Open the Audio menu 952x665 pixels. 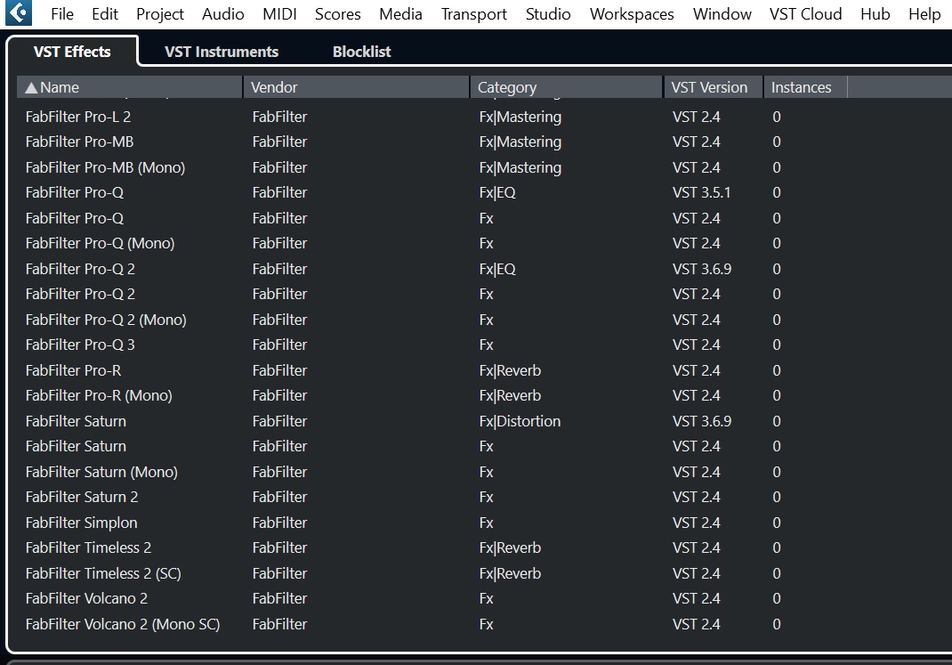[222, 14]
